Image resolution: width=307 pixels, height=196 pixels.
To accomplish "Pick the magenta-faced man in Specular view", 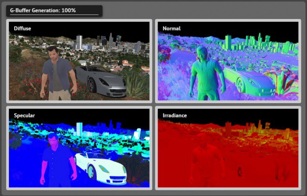I will (58, 160).
